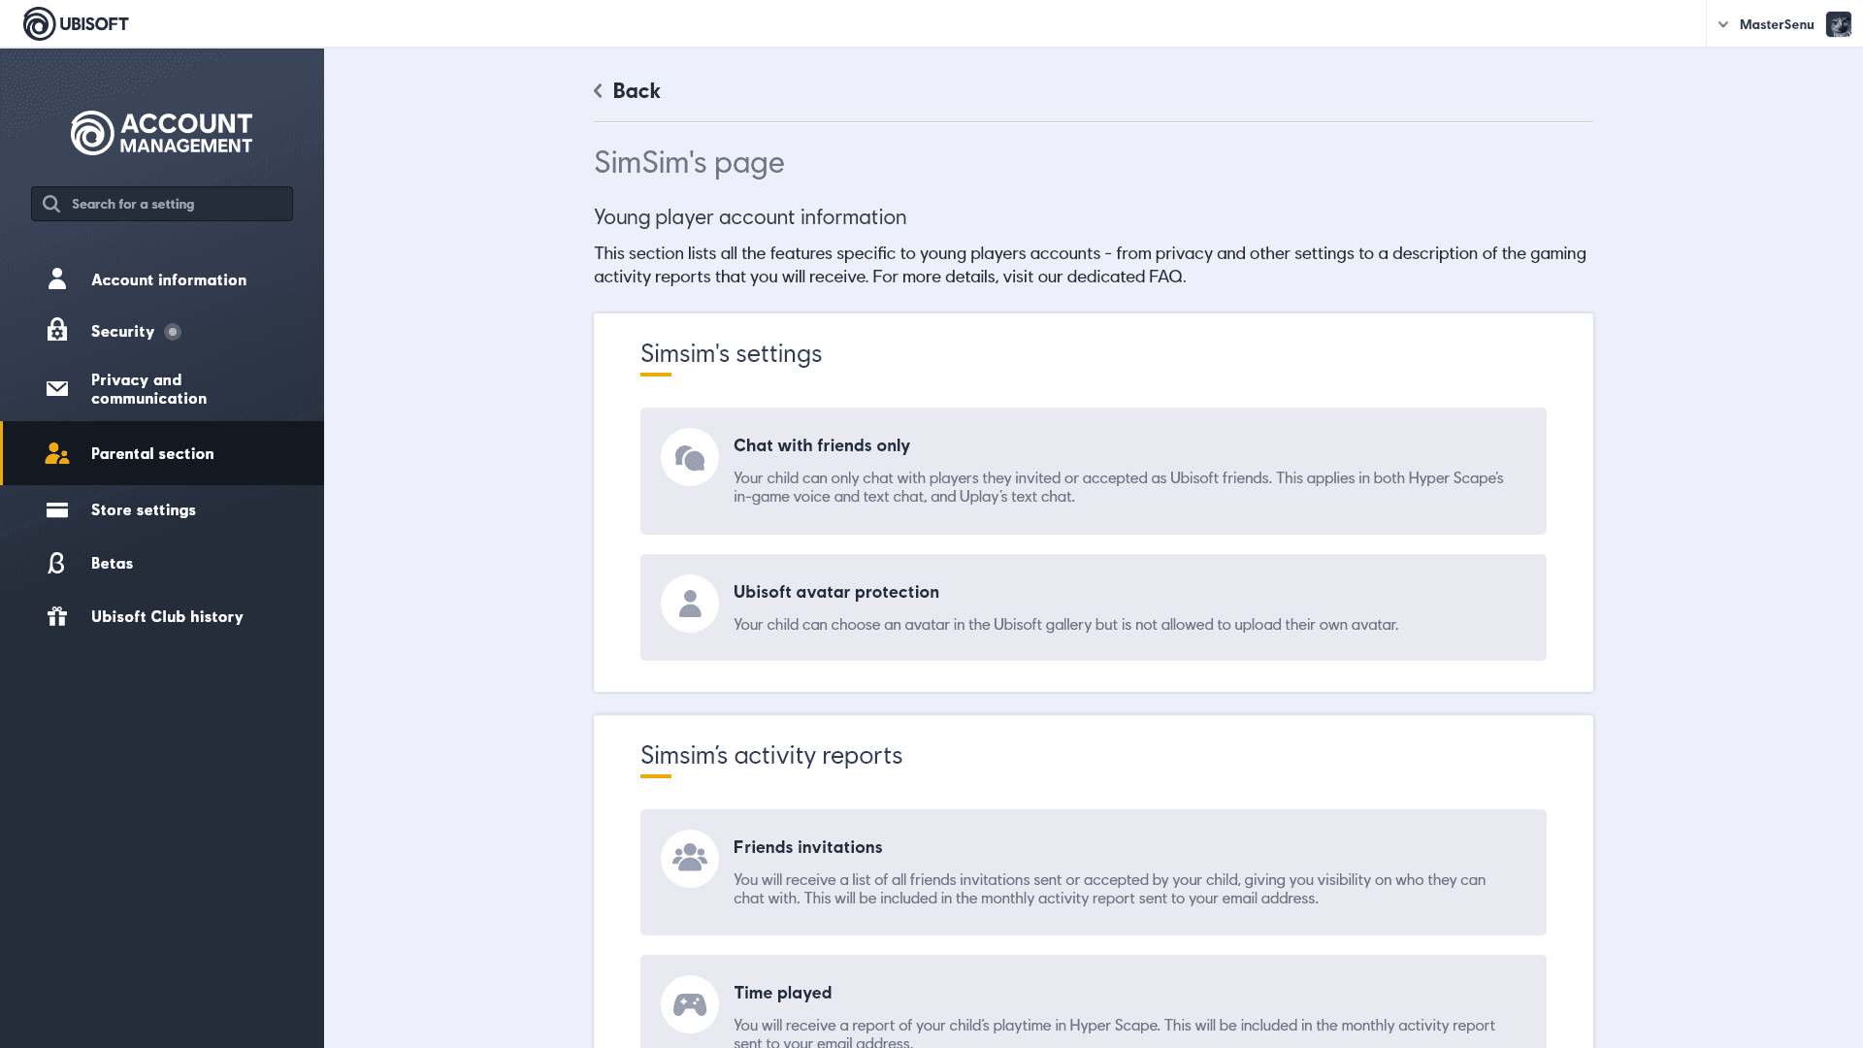Click the Parental section icon

coord(56,451)
